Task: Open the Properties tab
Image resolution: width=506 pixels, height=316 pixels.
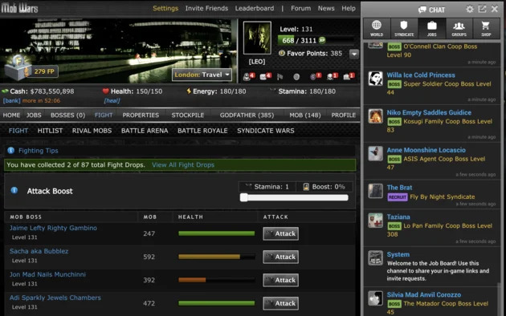Action: 141,115
